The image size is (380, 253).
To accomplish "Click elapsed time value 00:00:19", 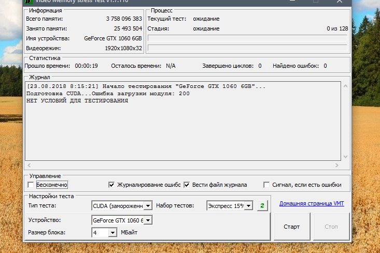I will tap(86, 66).
